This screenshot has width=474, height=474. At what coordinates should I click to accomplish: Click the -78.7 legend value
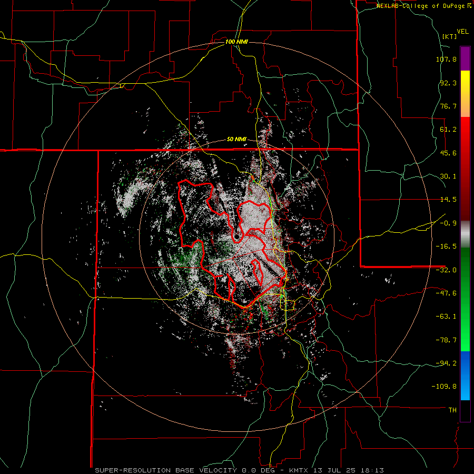coord(446,340)
